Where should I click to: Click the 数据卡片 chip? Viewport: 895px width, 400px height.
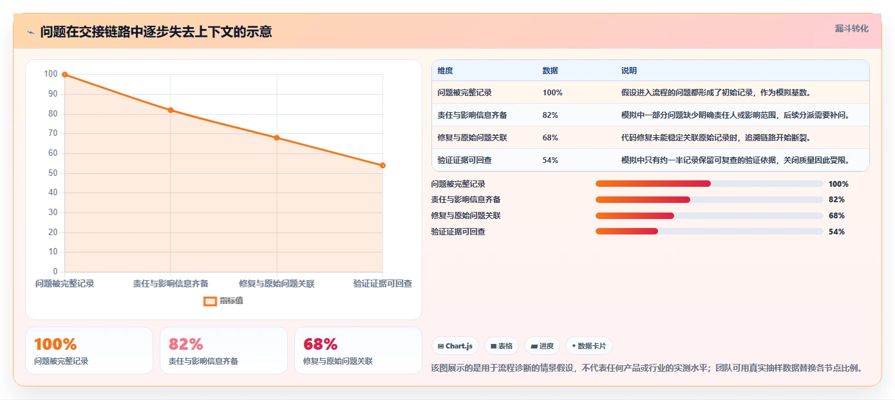click(589, 346)
